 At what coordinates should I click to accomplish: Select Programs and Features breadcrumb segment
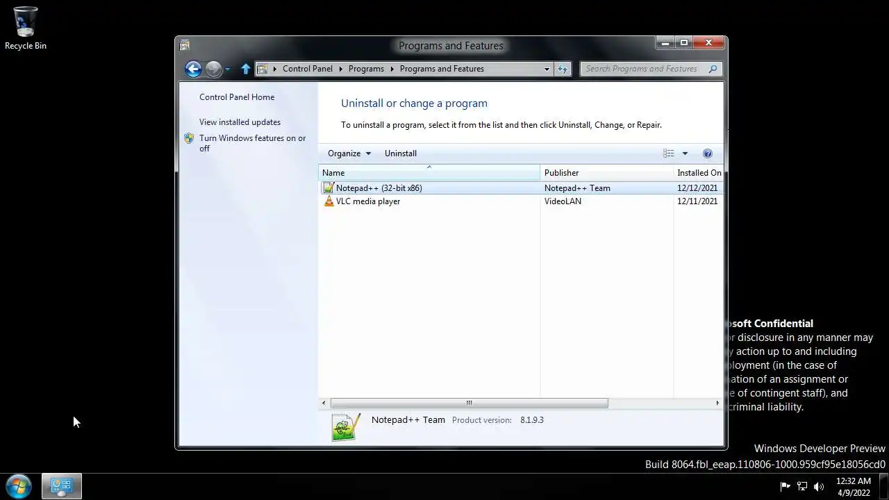click(x=442, y=69)
